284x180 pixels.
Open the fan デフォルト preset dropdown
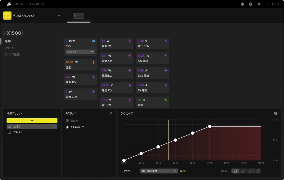(x=80, y=52)
